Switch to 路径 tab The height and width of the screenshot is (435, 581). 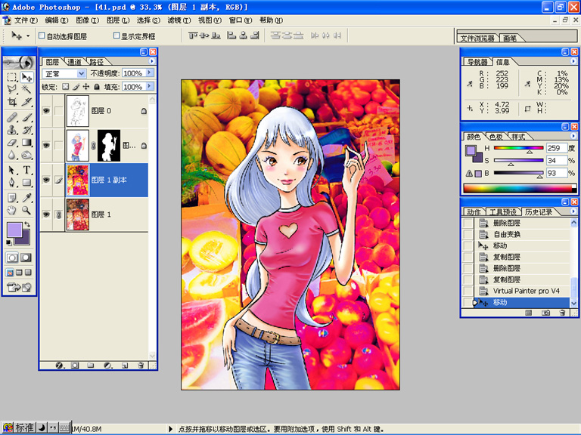[x=96, y=62]
